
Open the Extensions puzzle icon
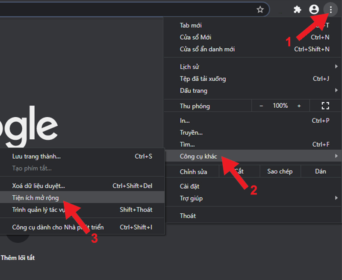(297, 9)
